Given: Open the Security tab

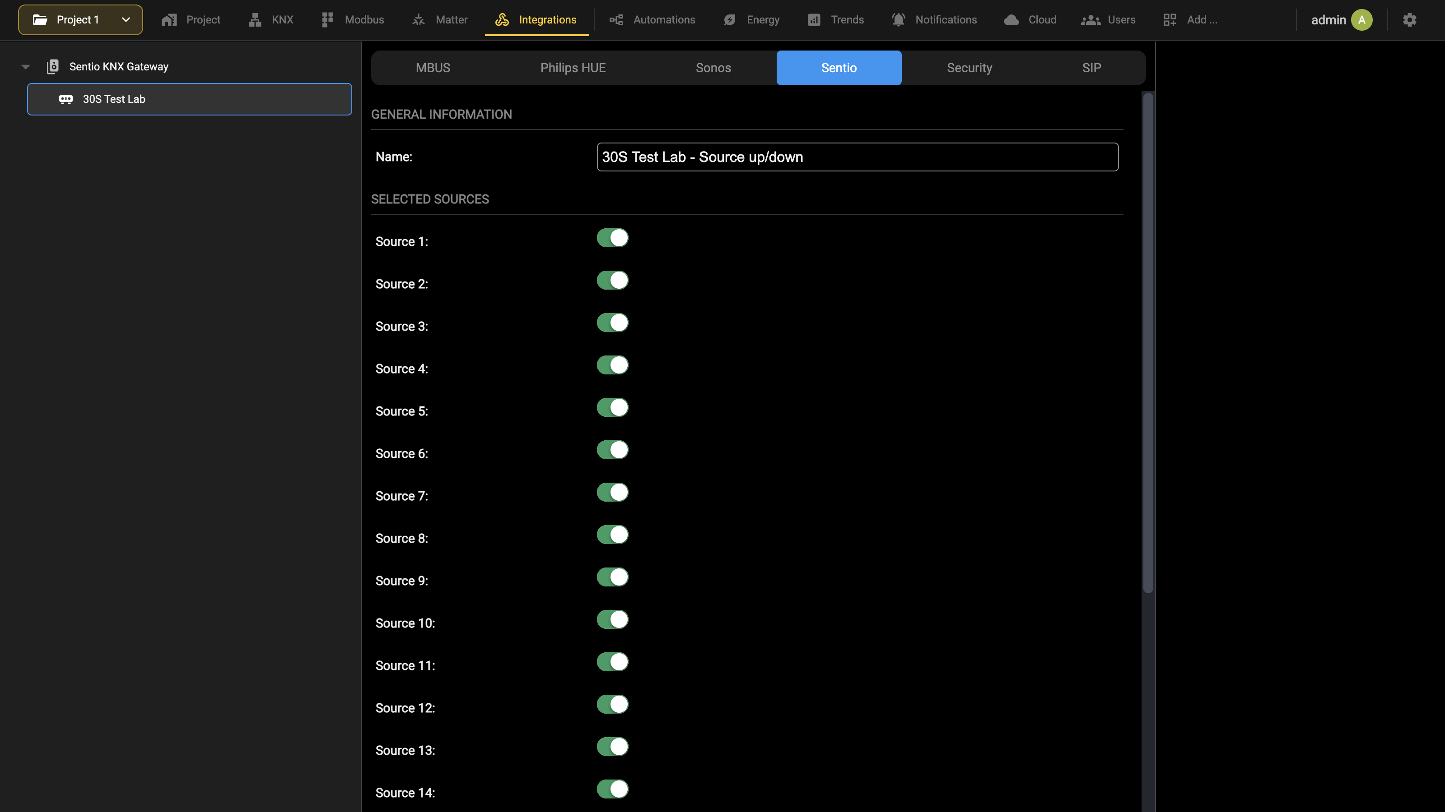Looking at the screenshot, I should 970,68.
